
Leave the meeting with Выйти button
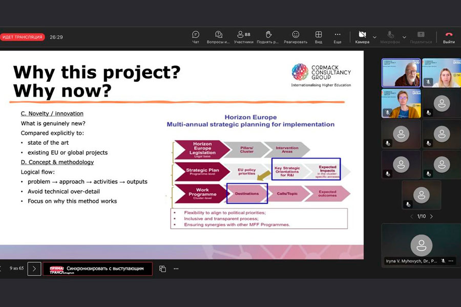[449, 37]
